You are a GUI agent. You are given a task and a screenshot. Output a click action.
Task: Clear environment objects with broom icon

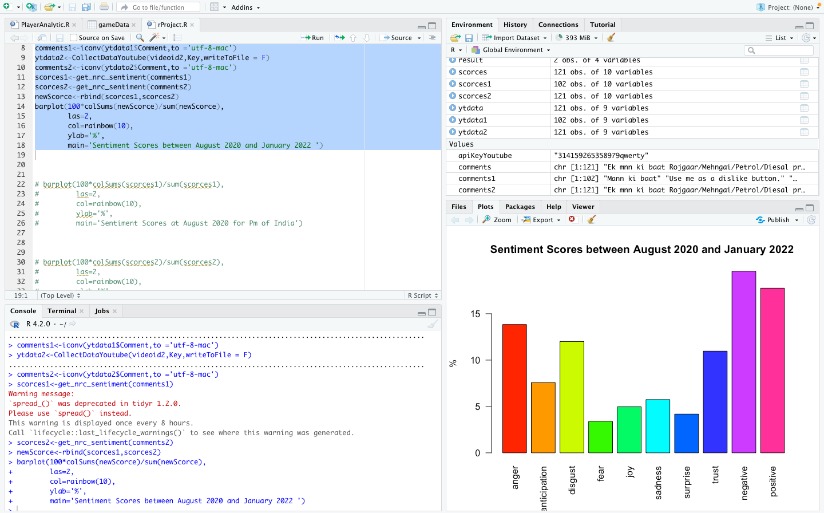click(611, 38)
